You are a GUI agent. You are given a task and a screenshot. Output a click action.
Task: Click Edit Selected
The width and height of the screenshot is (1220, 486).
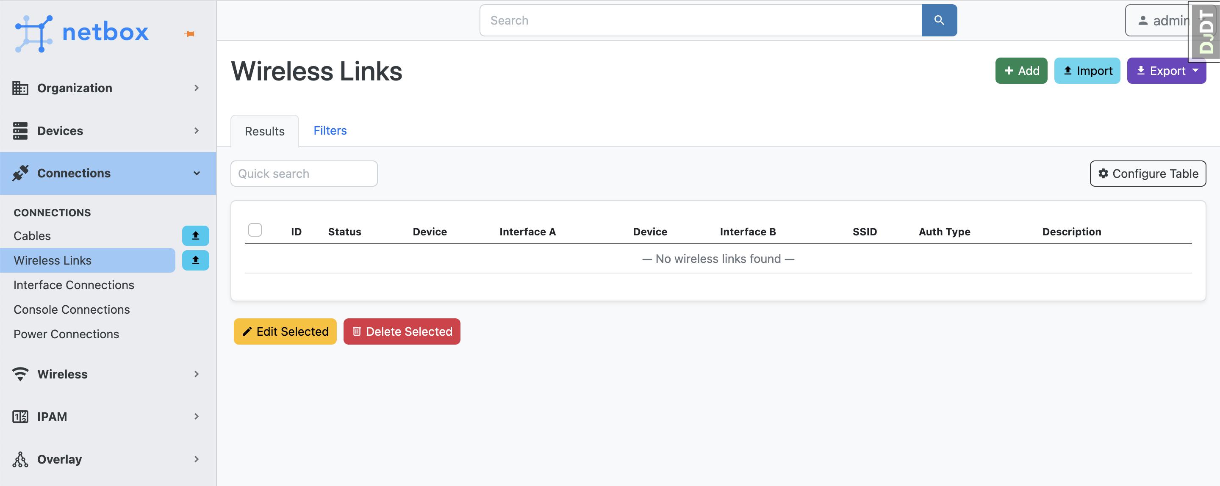[x=285, y=331]
